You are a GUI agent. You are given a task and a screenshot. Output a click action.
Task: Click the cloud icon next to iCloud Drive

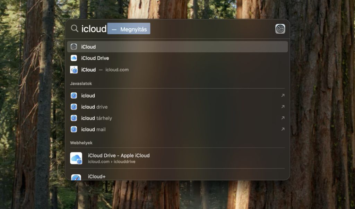pos(74,58)
